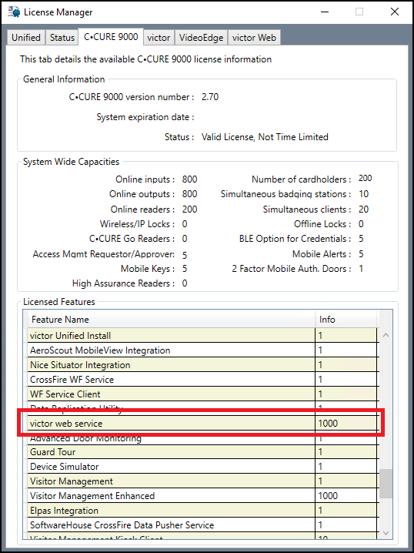Click the scrollbar up arrow in Licensed Features
Image resolution: width=414 pixels, height=553 pixels.
[x=386, y=335]
